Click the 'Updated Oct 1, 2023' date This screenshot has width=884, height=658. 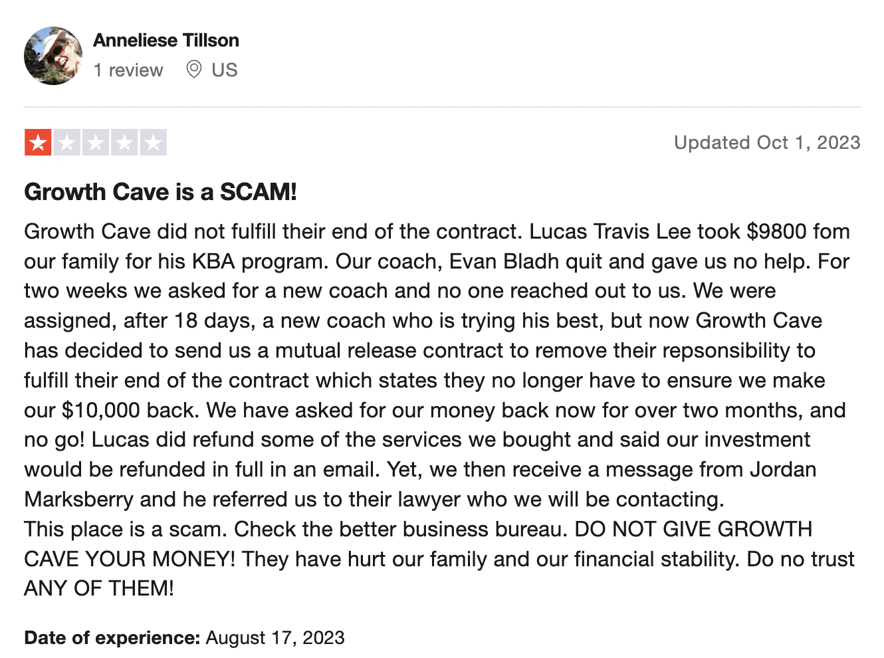click(767, 142)
